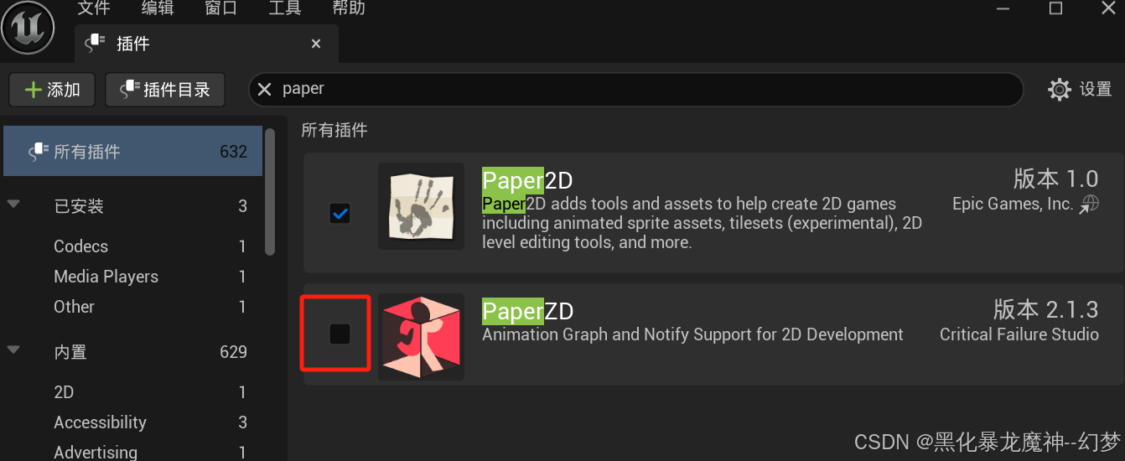The height and width of the screenshot is (461, 1125).
Task: Click the plug icon beside 所有插件
Action: (39, 152)
